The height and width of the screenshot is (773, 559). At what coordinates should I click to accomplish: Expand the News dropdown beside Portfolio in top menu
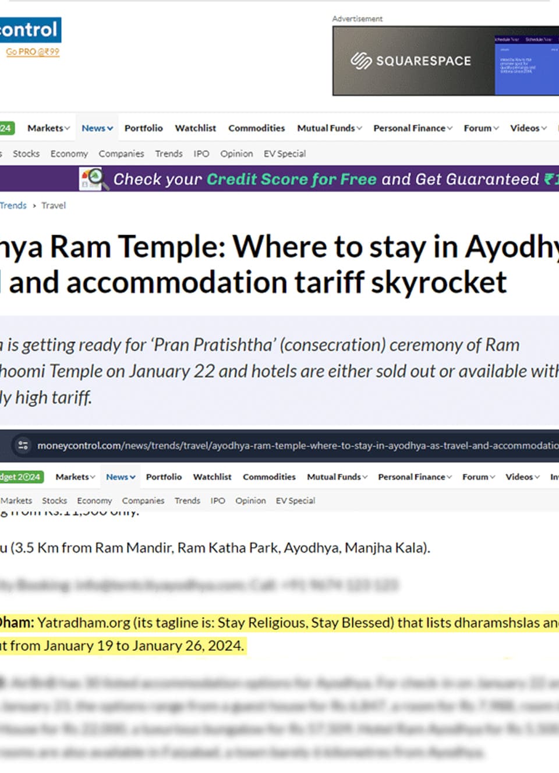(x=97, y=128)
